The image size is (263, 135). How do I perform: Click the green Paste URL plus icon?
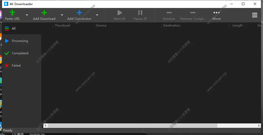[x=12, y=13]
